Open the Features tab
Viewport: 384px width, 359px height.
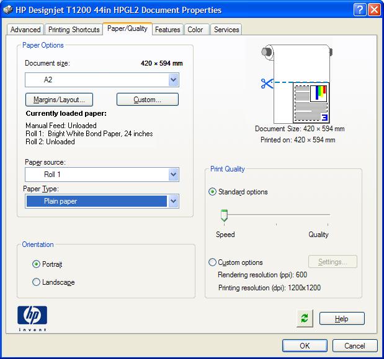167,30
